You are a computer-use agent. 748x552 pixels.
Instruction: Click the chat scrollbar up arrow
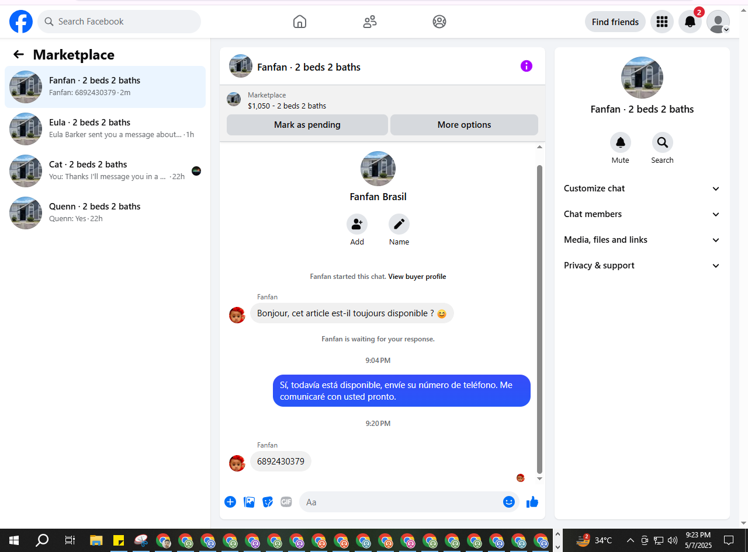pyautogui.click(x=540, y=148)
